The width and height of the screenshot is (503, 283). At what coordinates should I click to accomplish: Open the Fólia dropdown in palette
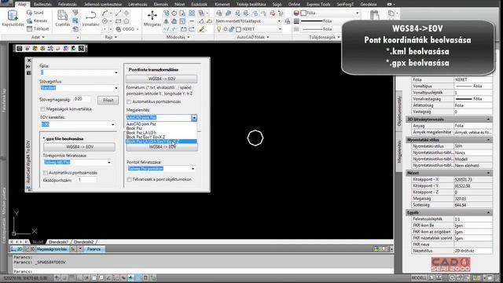click(79, 73)
